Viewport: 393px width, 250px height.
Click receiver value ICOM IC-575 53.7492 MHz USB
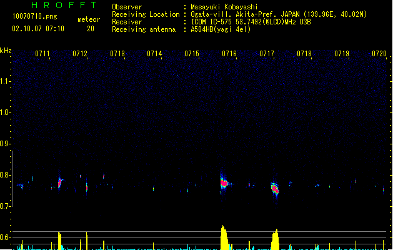[x=251, y=22]
